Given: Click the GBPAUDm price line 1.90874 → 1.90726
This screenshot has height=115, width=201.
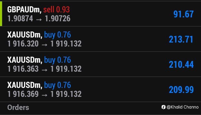Looking at the screenshot, I should point(39,18).
